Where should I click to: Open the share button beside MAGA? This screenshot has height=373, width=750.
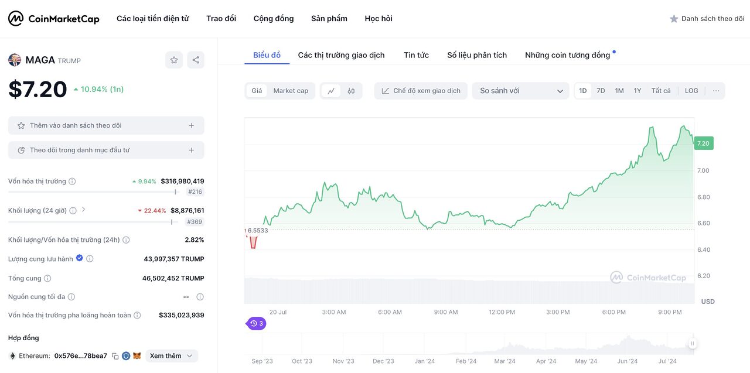pos(196,60)
